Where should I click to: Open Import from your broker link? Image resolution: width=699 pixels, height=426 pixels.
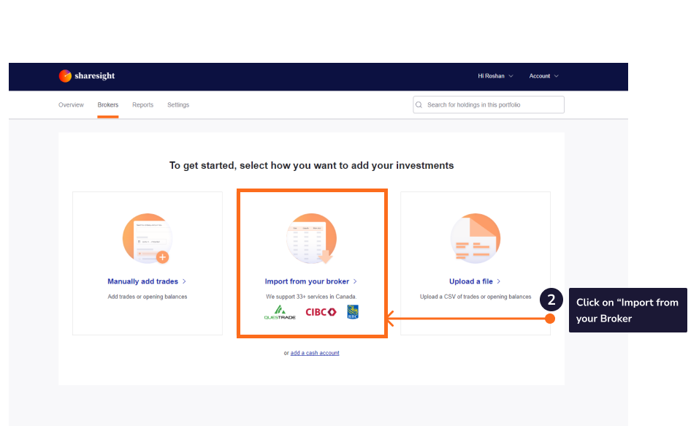(307, 281)
